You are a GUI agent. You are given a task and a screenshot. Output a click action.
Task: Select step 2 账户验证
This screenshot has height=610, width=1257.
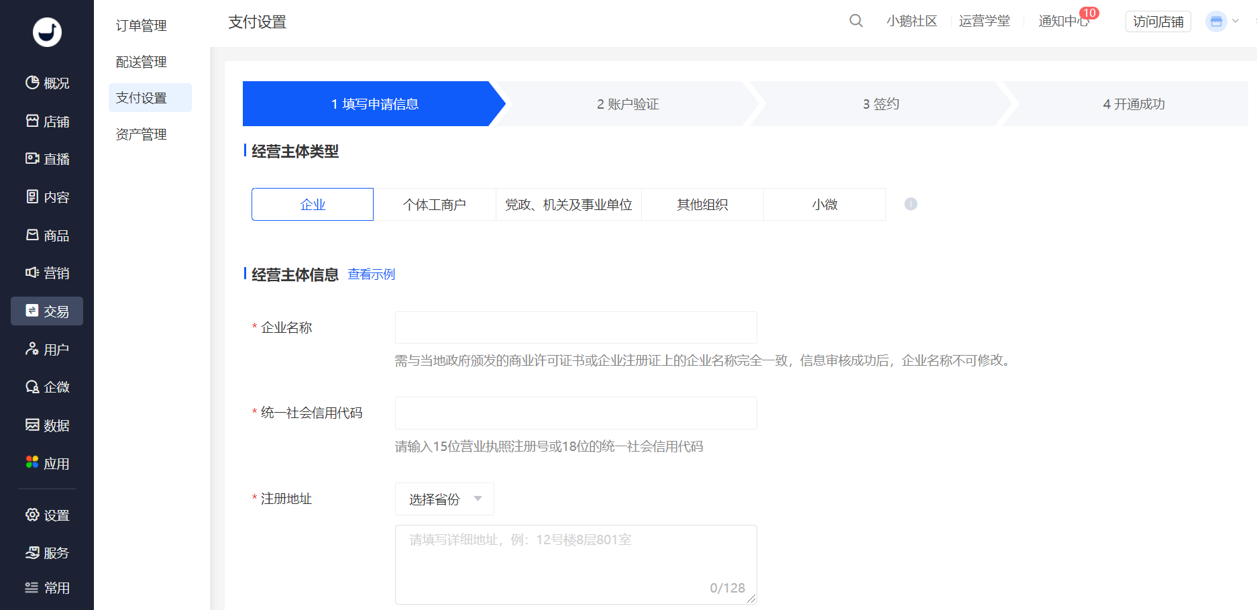[628, 104]
